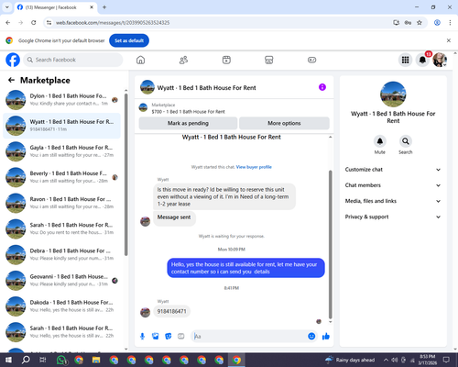Click the Messenger Facebook browser tab
The height and width of the screenshot is (367, 458).
click(55, 7)
